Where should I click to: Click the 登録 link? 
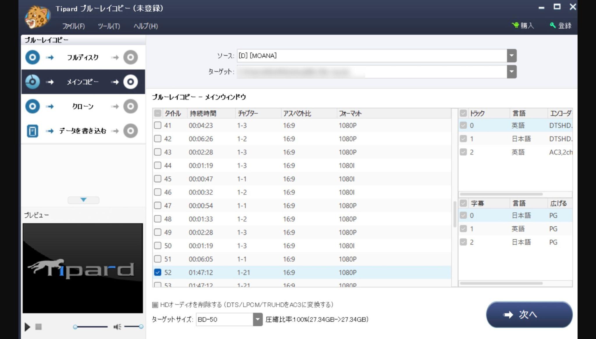[565, 26]
